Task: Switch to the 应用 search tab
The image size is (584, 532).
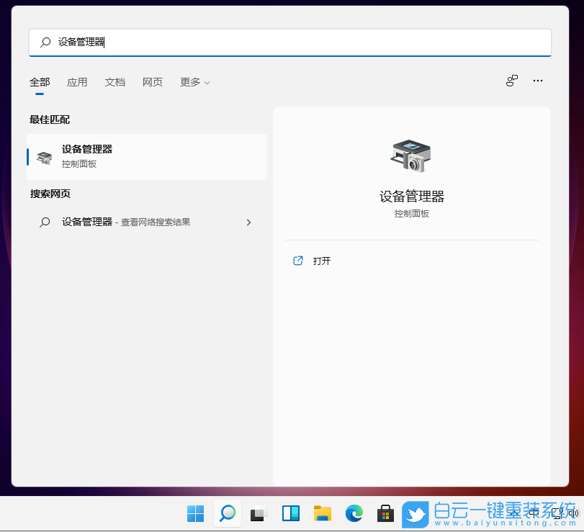Action: 77,82
